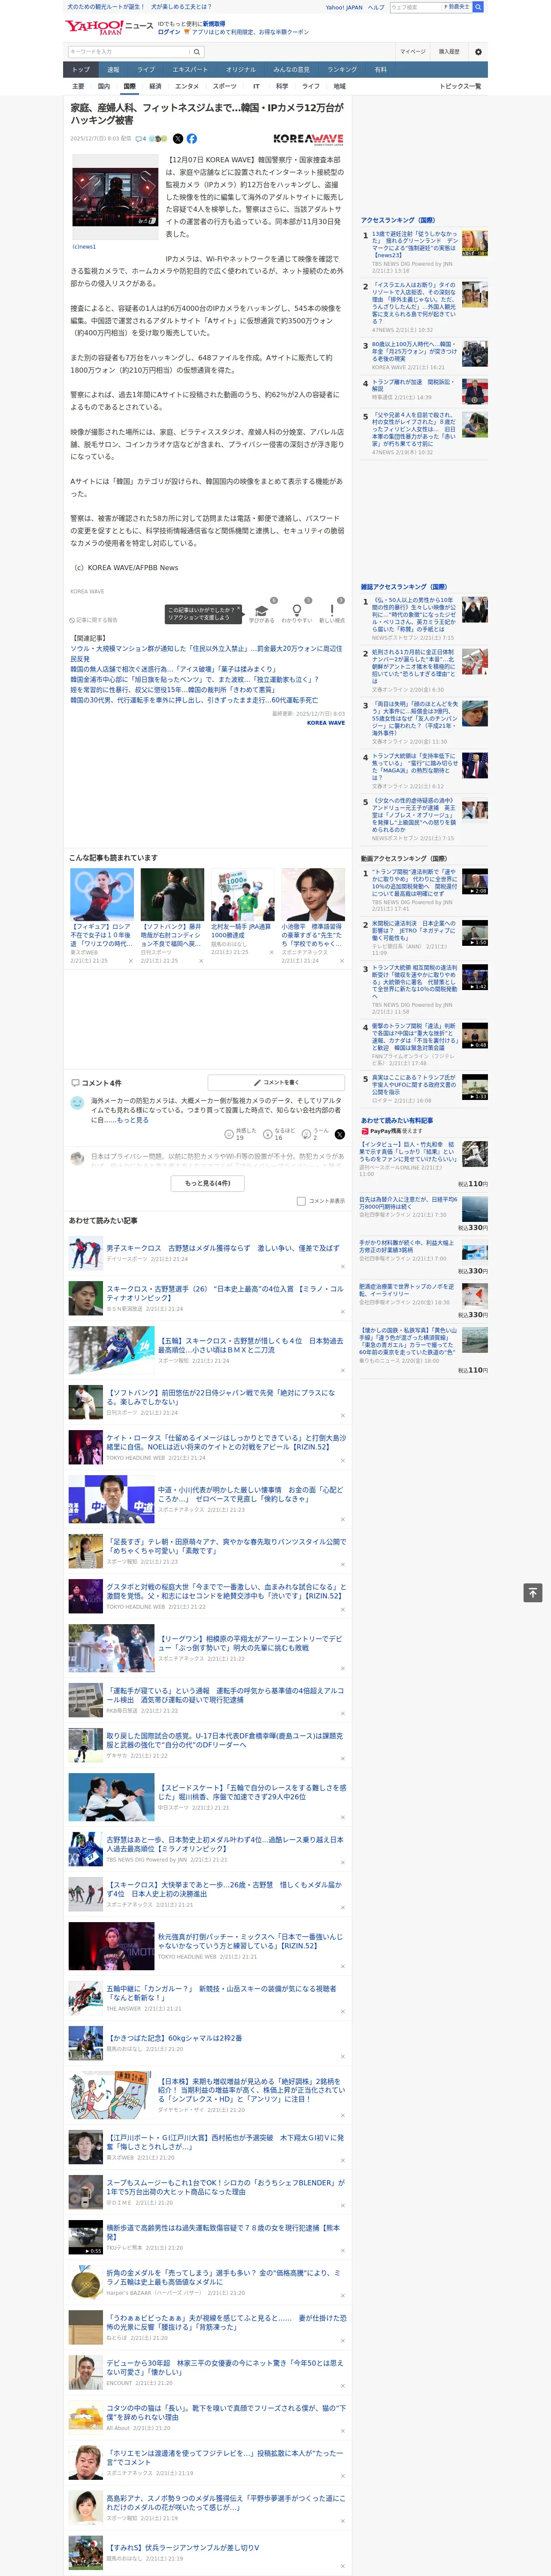This screenshot has width=551, height=2576.
Task: Click the scroll-to-top arrow button
Action: (x=533, y=1593)
